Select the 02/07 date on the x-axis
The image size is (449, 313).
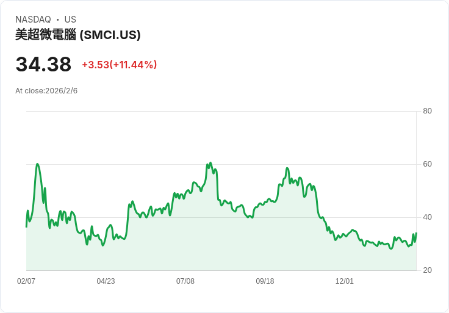point(26,281)
